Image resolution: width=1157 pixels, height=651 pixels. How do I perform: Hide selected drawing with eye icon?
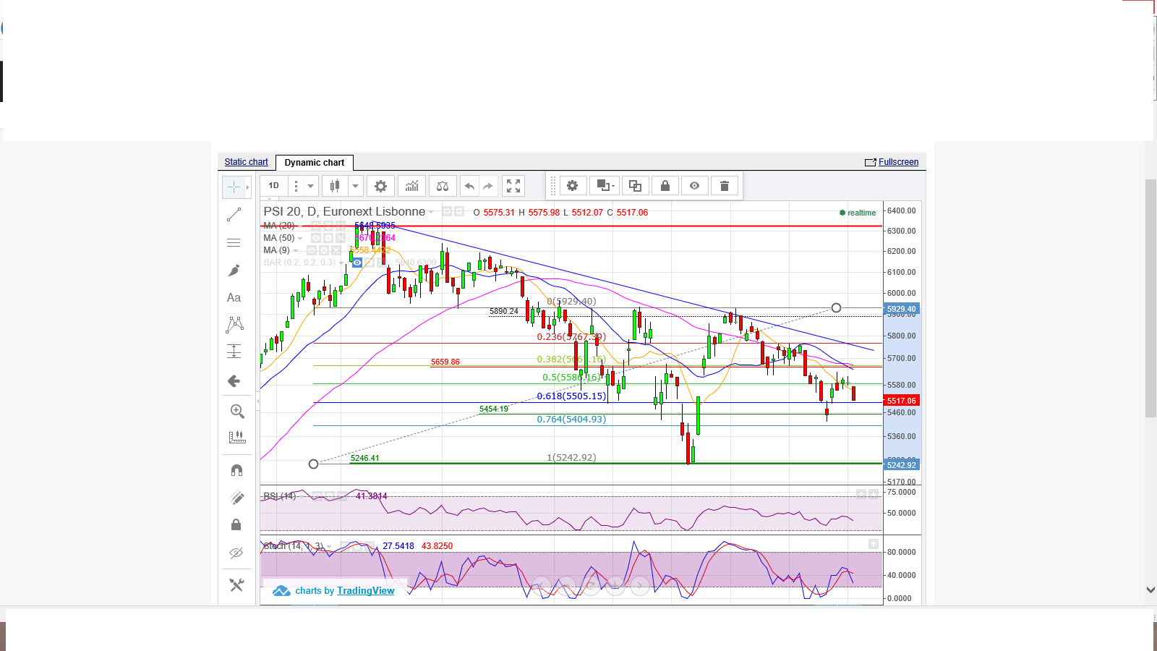694,186
